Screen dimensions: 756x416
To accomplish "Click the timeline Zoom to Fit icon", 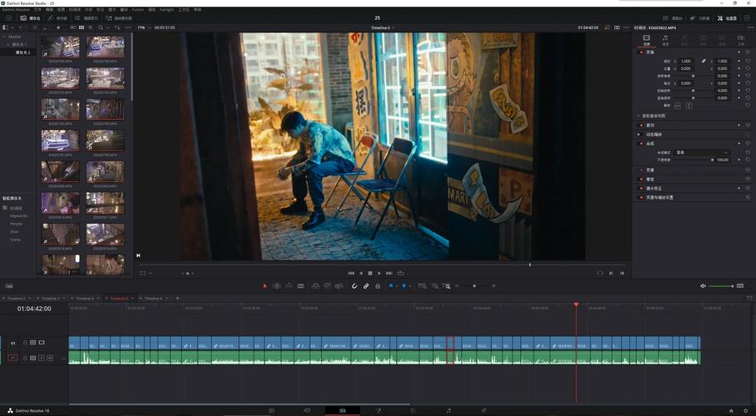I will 422,286.
